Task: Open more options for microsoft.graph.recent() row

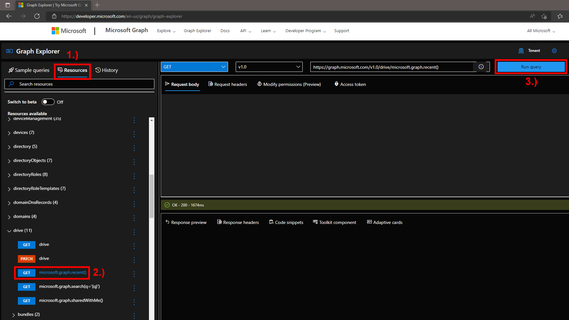Action: (134, 274)
